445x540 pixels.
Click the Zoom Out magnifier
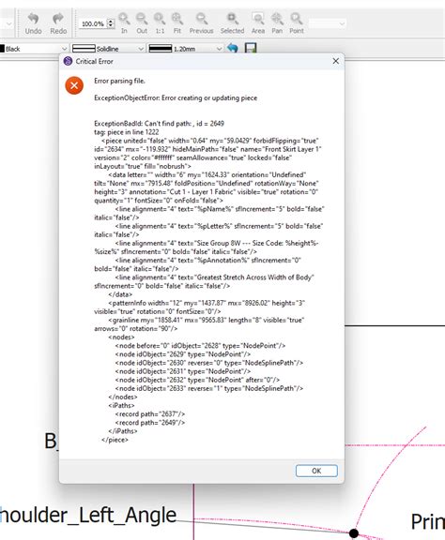[142, 23]
